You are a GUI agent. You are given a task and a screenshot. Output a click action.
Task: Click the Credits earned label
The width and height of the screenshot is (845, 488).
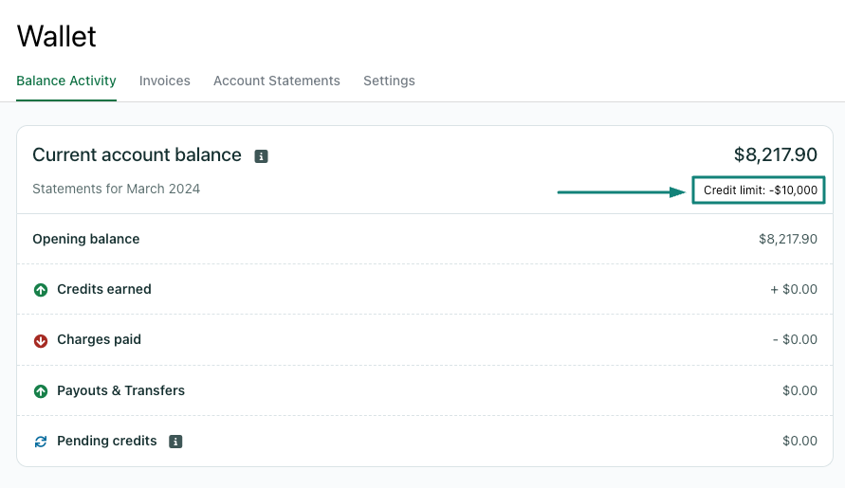point(104,289)
